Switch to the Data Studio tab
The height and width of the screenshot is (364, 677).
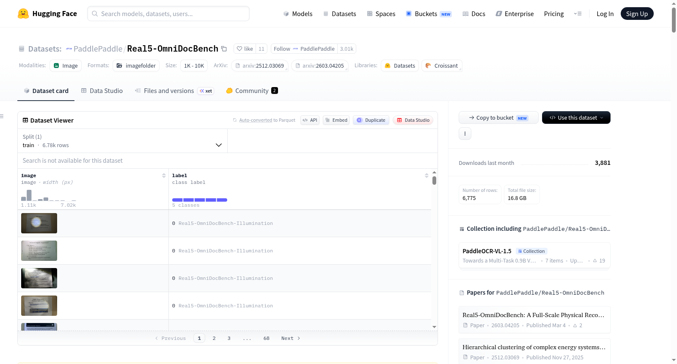[x=102, y=90]
